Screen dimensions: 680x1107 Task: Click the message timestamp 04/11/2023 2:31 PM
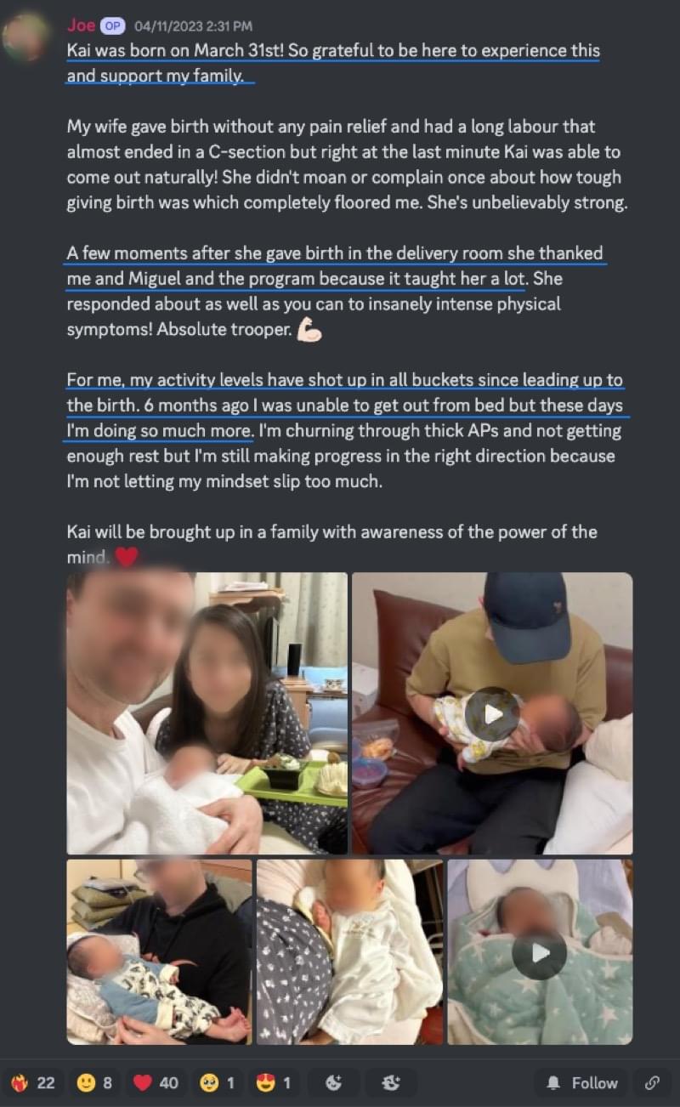[x=193, y=26]
